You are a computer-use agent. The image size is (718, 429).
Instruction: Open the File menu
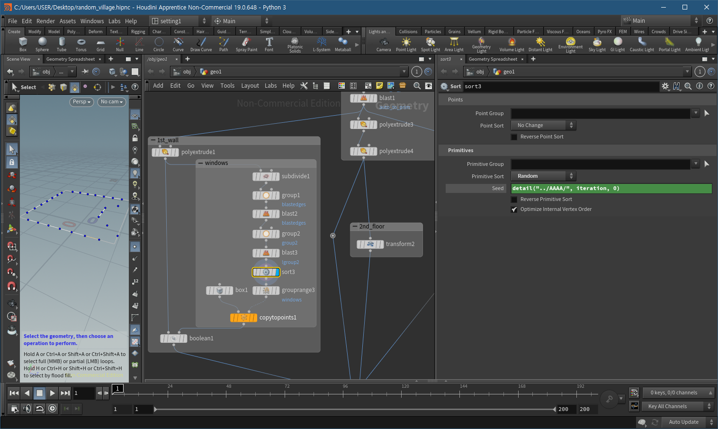click(12, 21)
